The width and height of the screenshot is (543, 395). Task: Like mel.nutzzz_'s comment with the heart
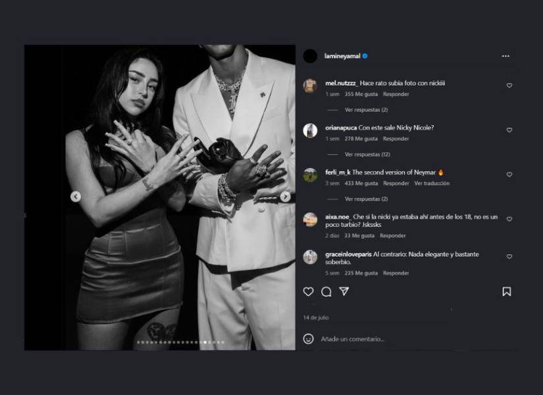click(508, 85)
